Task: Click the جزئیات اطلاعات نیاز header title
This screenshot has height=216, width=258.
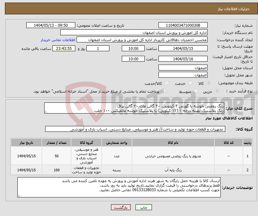Action: (234, 9)
